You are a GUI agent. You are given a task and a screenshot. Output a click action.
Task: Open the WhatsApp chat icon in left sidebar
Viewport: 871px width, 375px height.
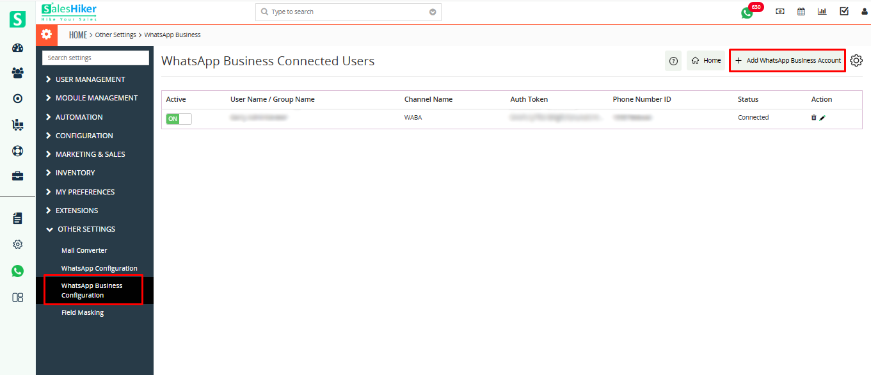17,271
